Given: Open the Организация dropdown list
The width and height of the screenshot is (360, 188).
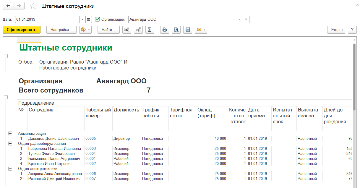Looking at the screenshot, I should 240,20.
